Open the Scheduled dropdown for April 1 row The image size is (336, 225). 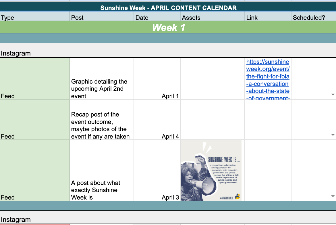point(333,94)
